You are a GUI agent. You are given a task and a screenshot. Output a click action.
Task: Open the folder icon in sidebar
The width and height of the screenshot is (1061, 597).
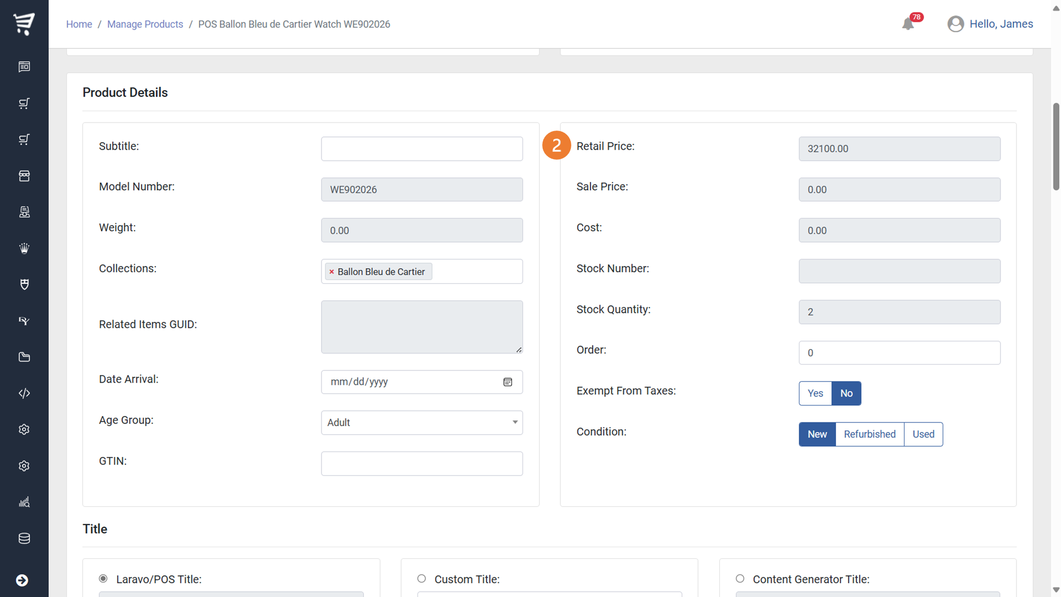pos(24,357)
